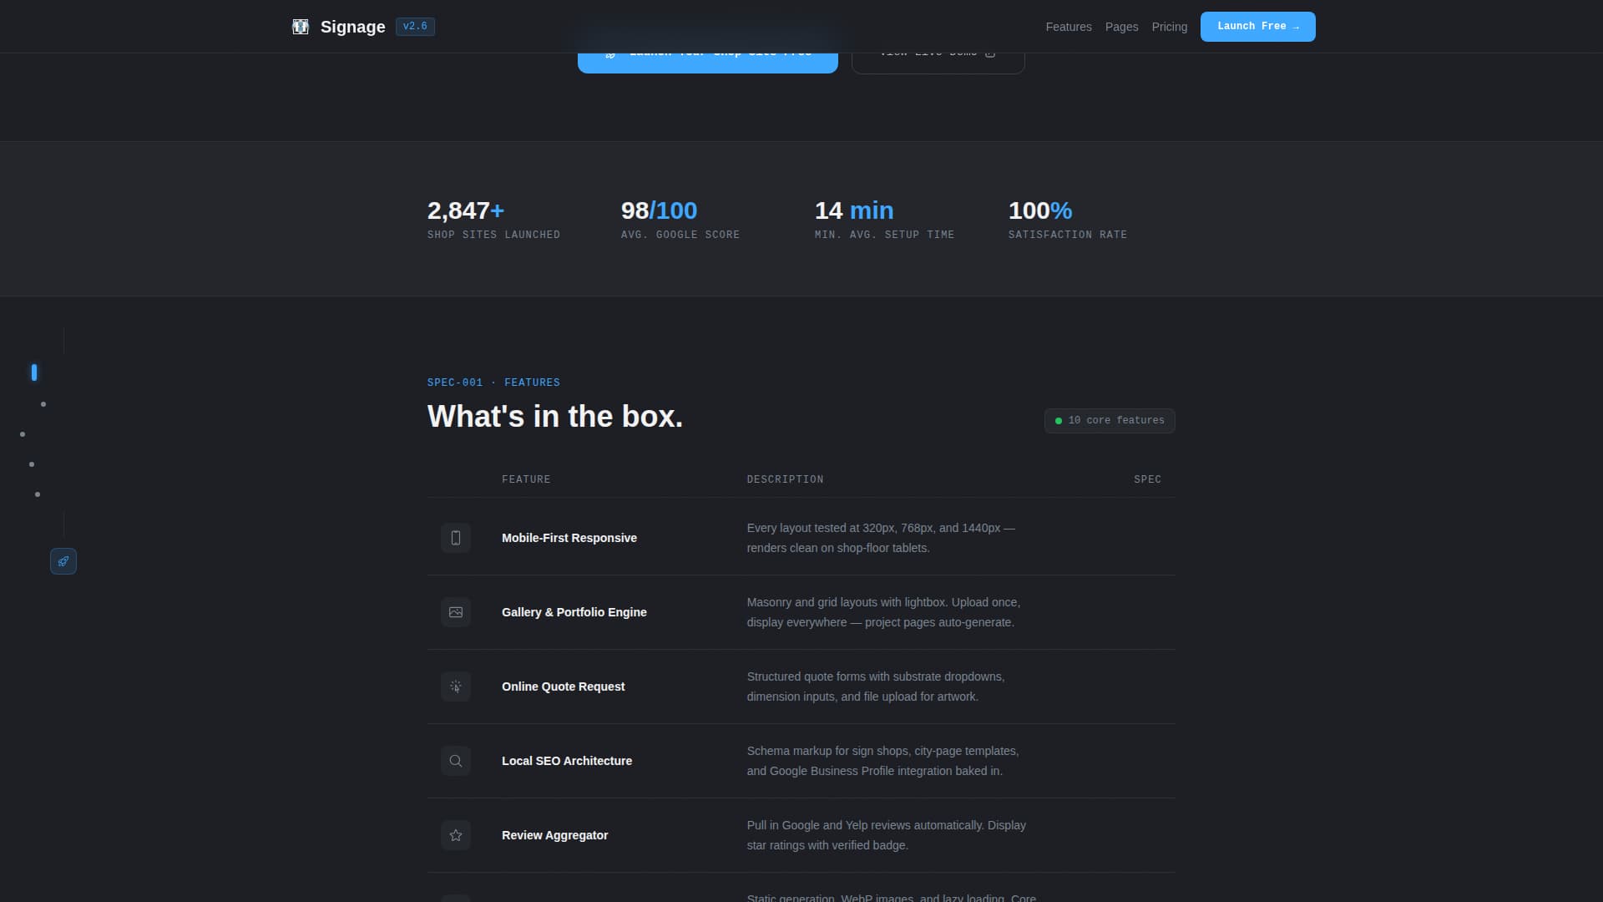Click the 'What's in the box.' heading
Viewport: 1603px width, 902px height.
pyautogui.click(x=555, y=416)
